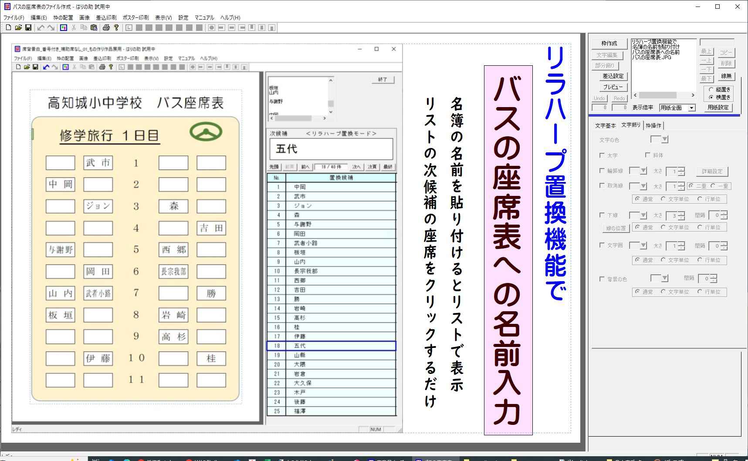Screen dimensions: 748x461
Task: Click the align-left toolbar icon
Action: tap(222, 28)
